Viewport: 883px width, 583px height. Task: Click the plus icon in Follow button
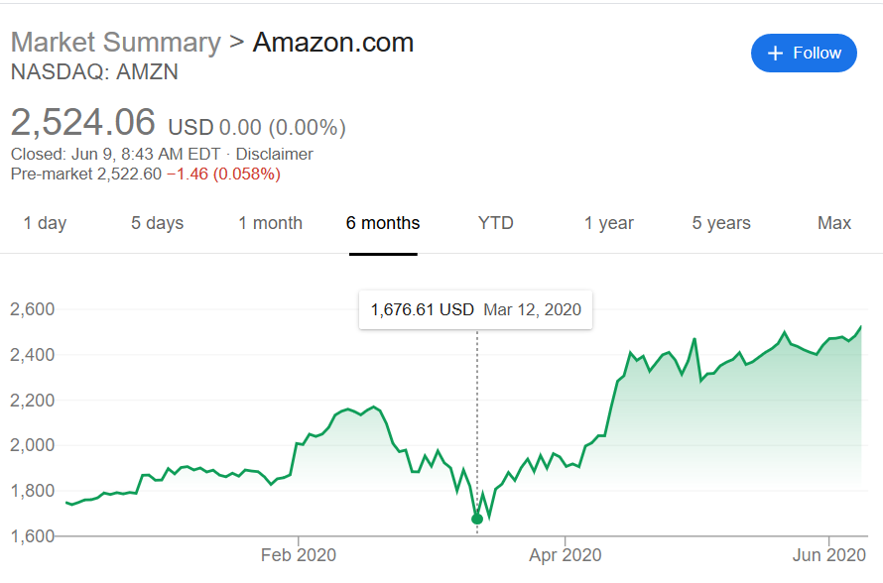[x=776, y=54]
